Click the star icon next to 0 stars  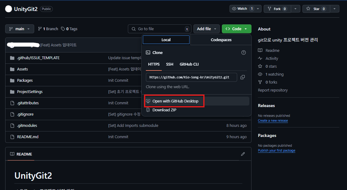tap(260, 66)
